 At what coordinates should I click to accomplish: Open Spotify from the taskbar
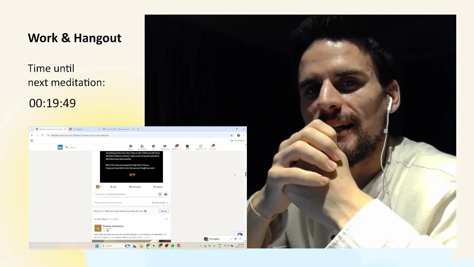point(173,246)
